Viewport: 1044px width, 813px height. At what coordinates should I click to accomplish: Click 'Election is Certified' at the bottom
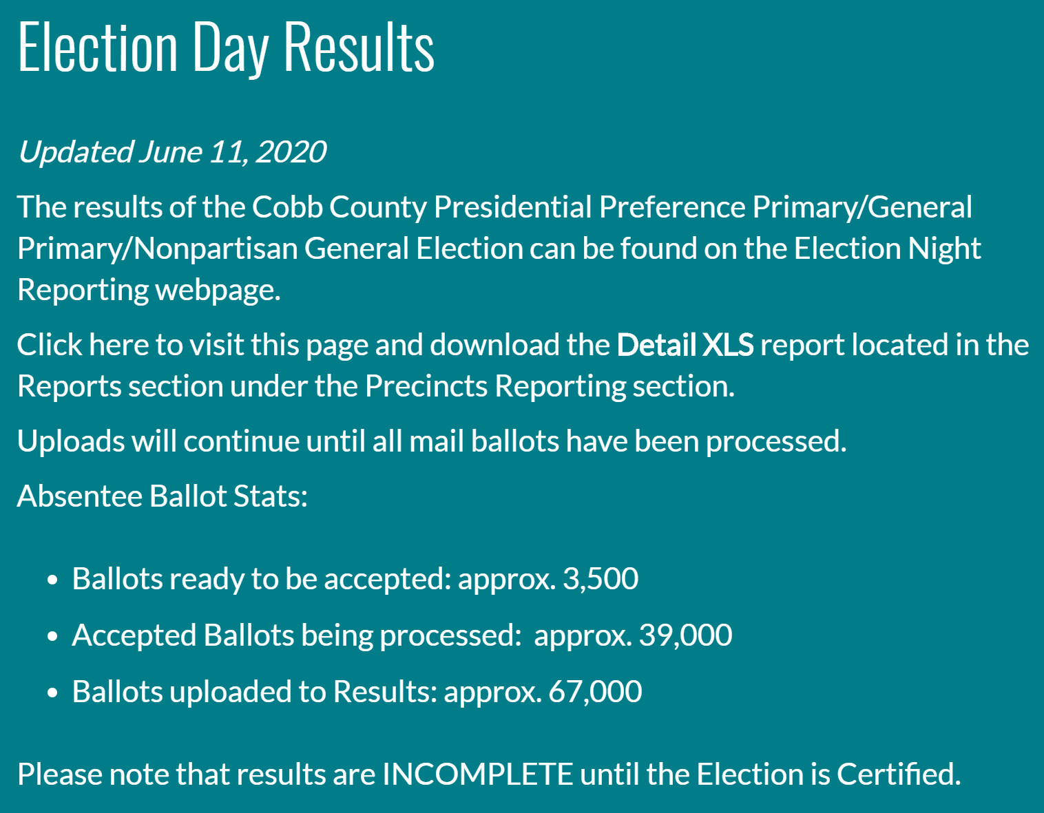pos(828,774)
